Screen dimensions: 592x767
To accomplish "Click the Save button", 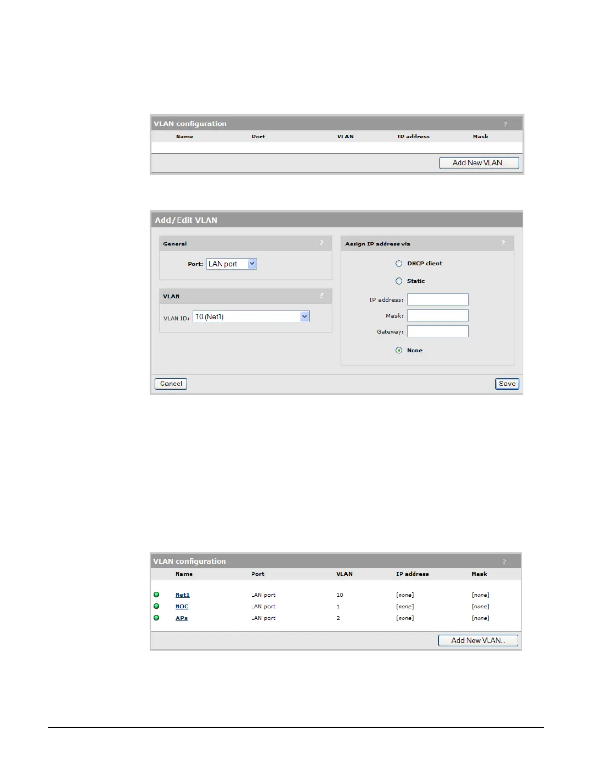I will click(507, 383).
